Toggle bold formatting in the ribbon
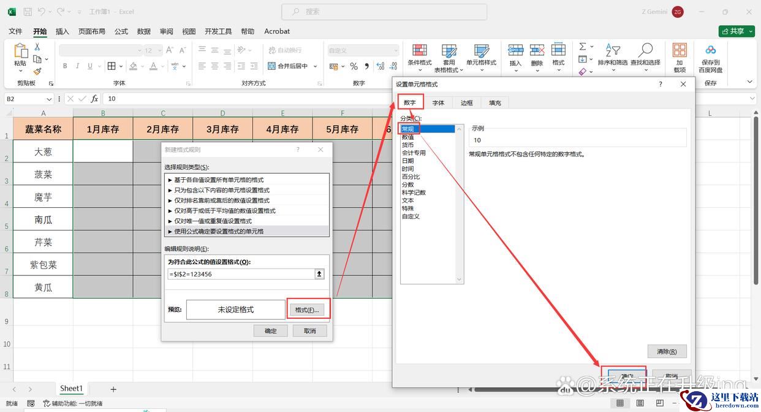The height and width of the screenshot is (412, 761). click(64, 66)
